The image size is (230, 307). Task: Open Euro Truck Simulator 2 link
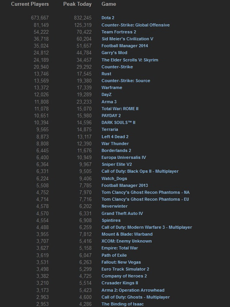(x=125, y=269)
